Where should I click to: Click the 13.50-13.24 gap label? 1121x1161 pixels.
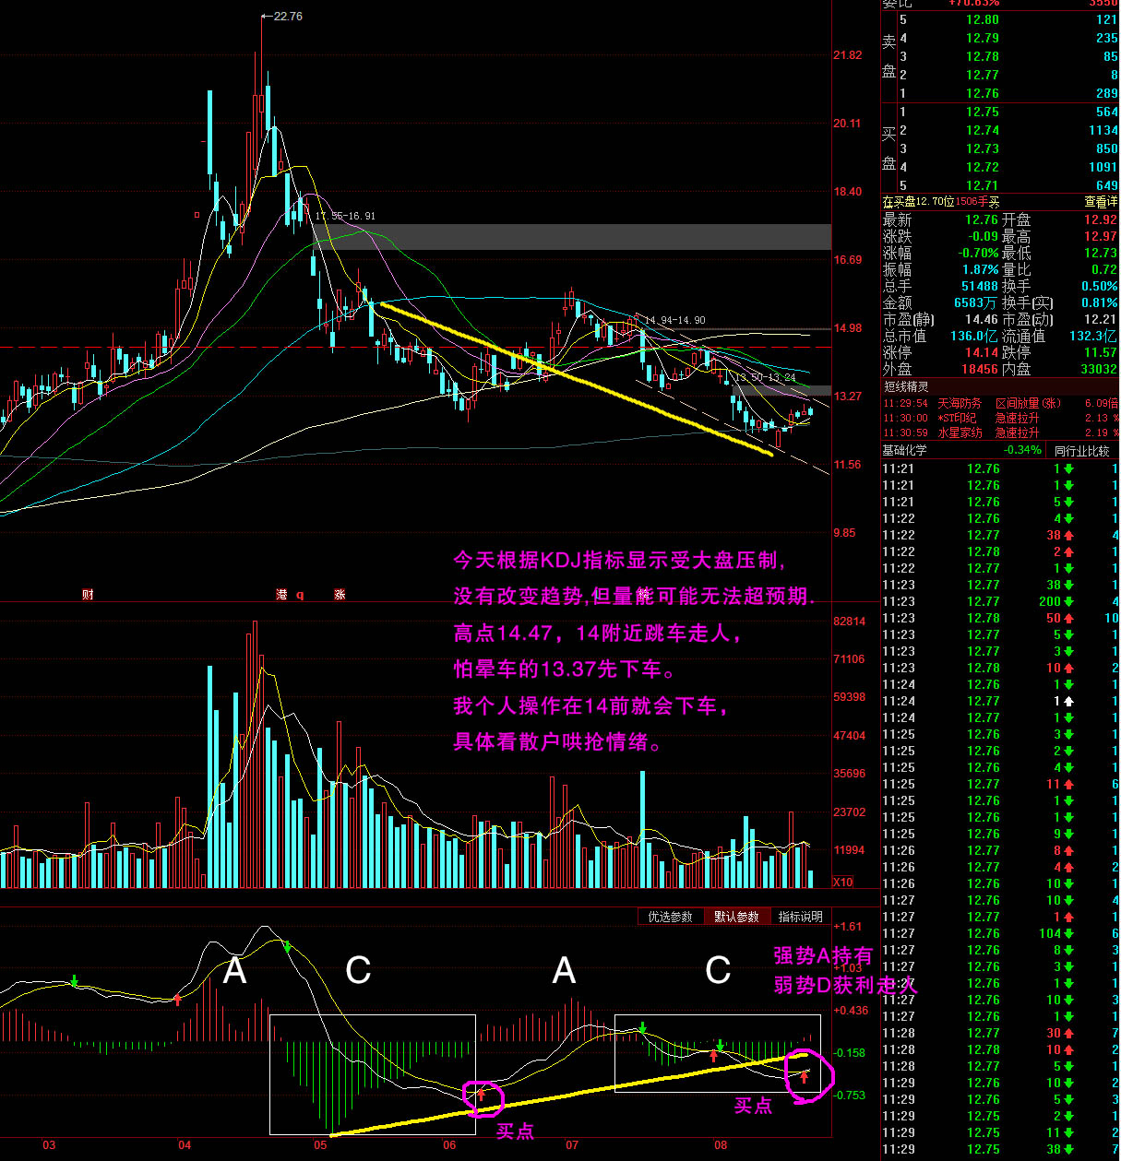[x=764, y=378]
